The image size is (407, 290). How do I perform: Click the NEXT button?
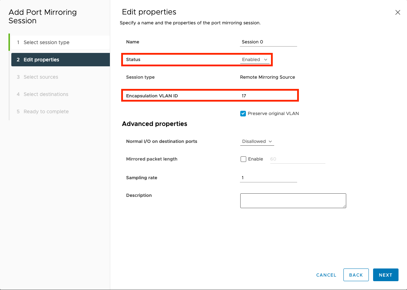point(385,275)
